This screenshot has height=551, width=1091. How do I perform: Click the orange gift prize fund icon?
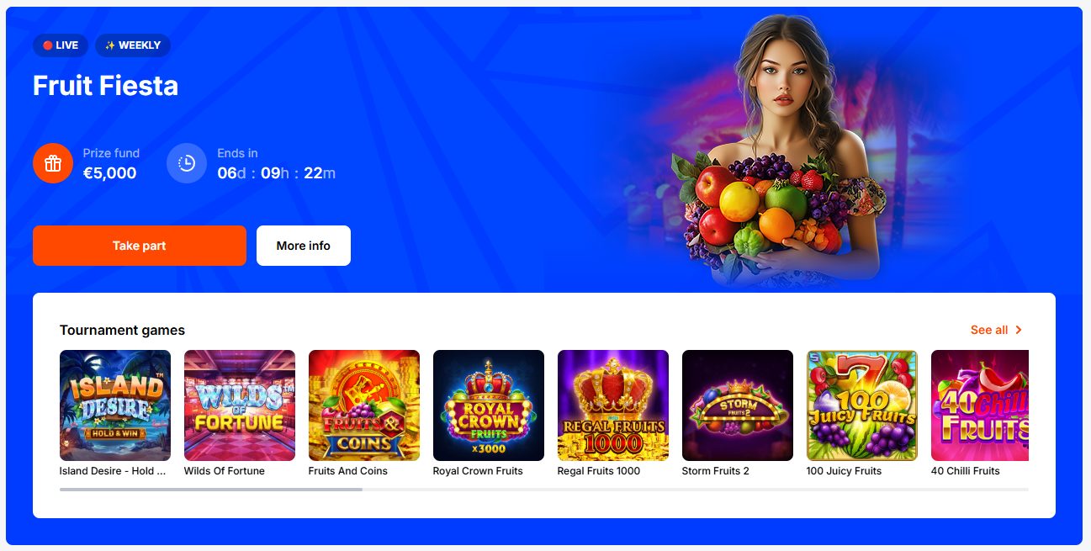tap(53, 163)
